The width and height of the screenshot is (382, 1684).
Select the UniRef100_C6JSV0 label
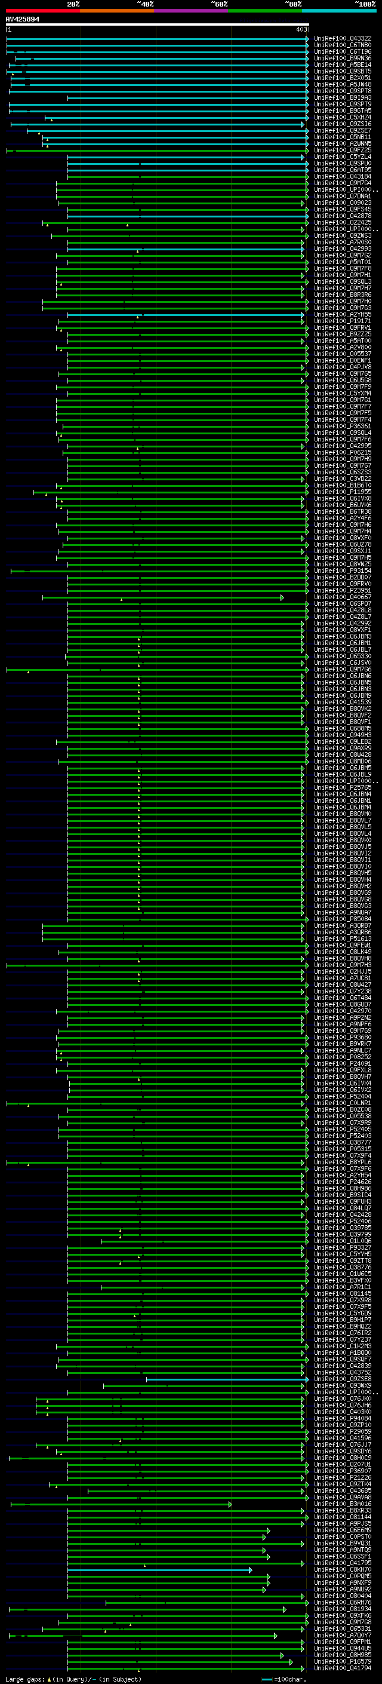(x=342, y=663)
